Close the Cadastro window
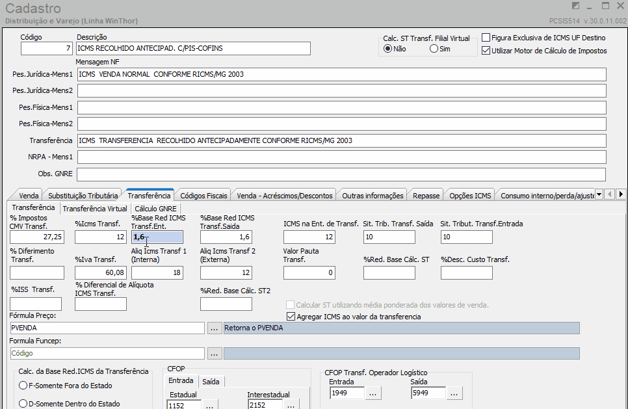Image resolution: width=628 pixels, height=409 pixels. [x=620, y=6]
